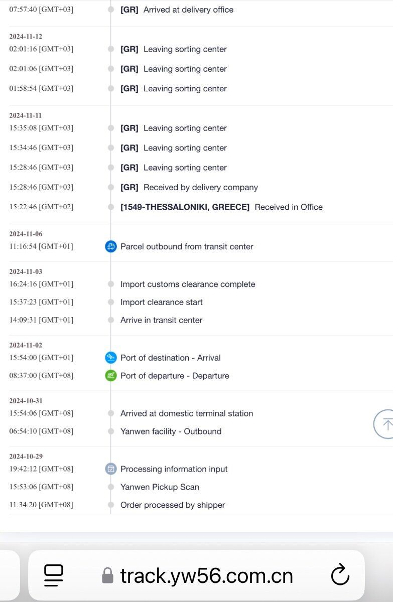The height and width of the screenshot is (602, 393).
Task: Click the Import customs clearance complete marker
Action: 111,284
